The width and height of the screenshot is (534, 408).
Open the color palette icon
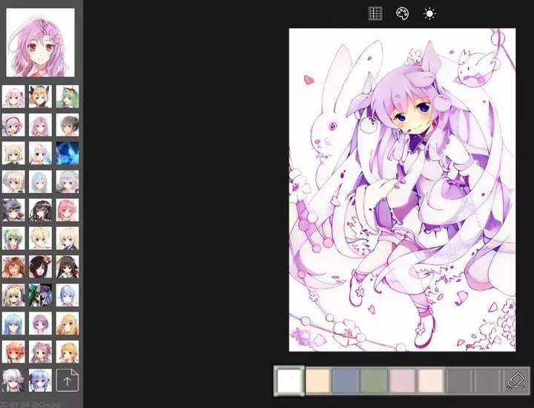click(403, 14)
